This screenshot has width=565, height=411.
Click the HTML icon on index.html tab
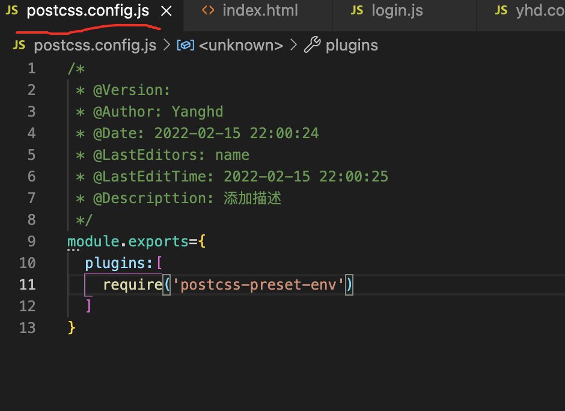point(208,10)
